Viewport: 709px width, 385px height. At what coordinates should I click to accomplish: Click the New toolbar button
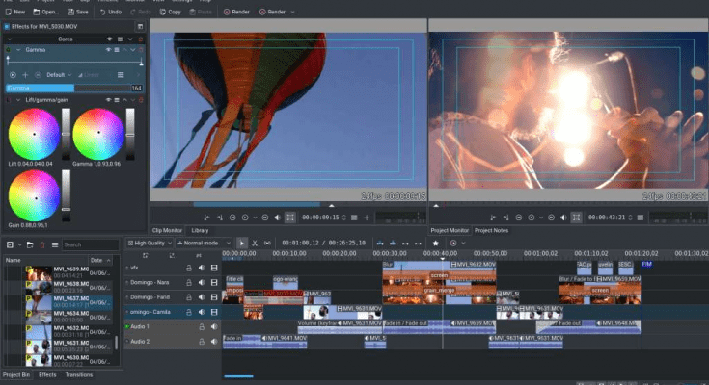15,13
